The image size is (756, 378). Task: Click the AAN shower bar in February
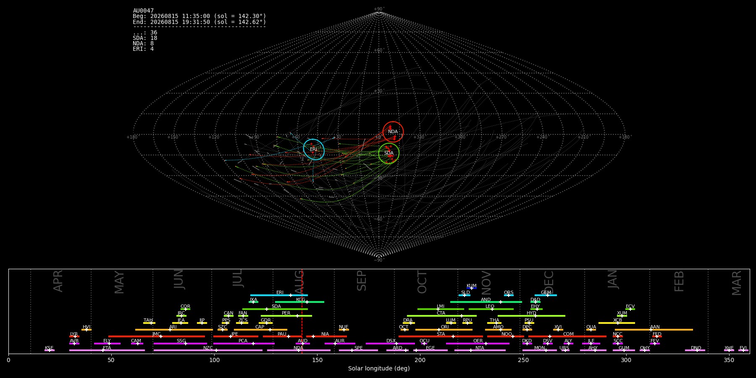point(654,330)
